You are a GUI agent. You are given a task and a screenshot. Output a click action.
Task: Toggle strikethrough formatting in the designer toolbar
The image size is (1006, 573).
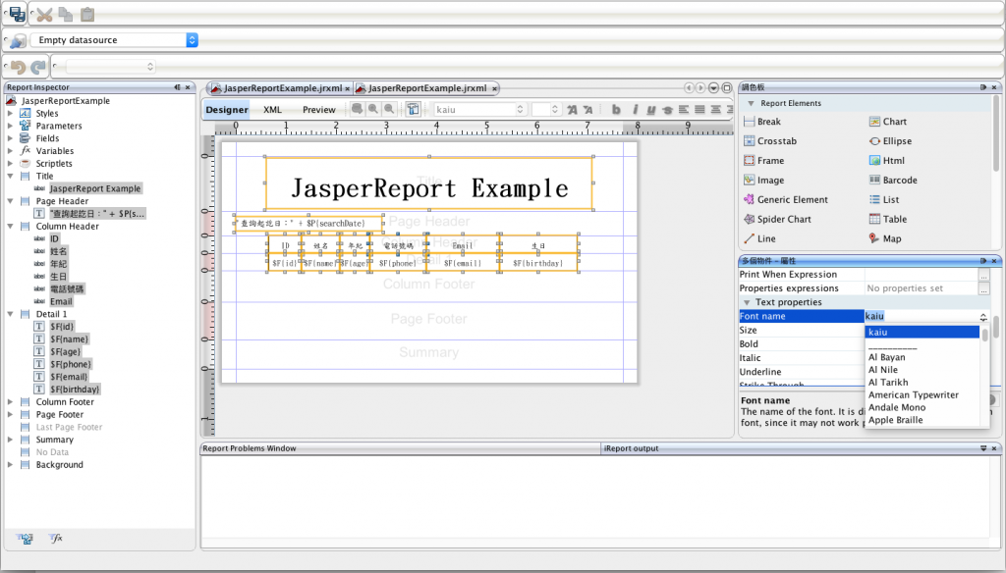pyautogui.click(x=668, y=110)
